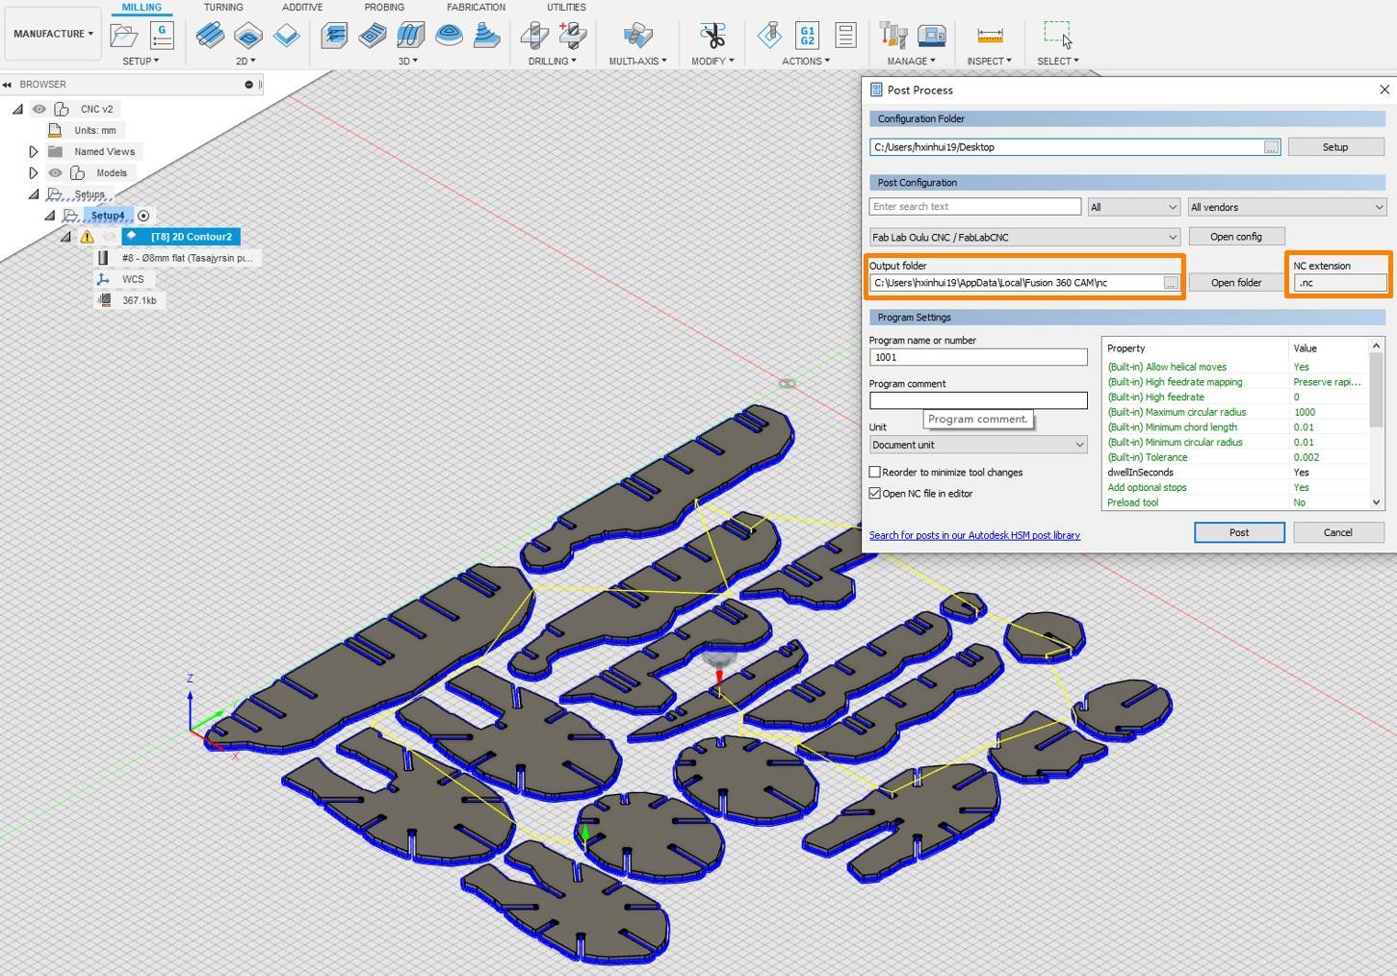
Task: Click the New Setup folder icon
Action: (124, 36)
